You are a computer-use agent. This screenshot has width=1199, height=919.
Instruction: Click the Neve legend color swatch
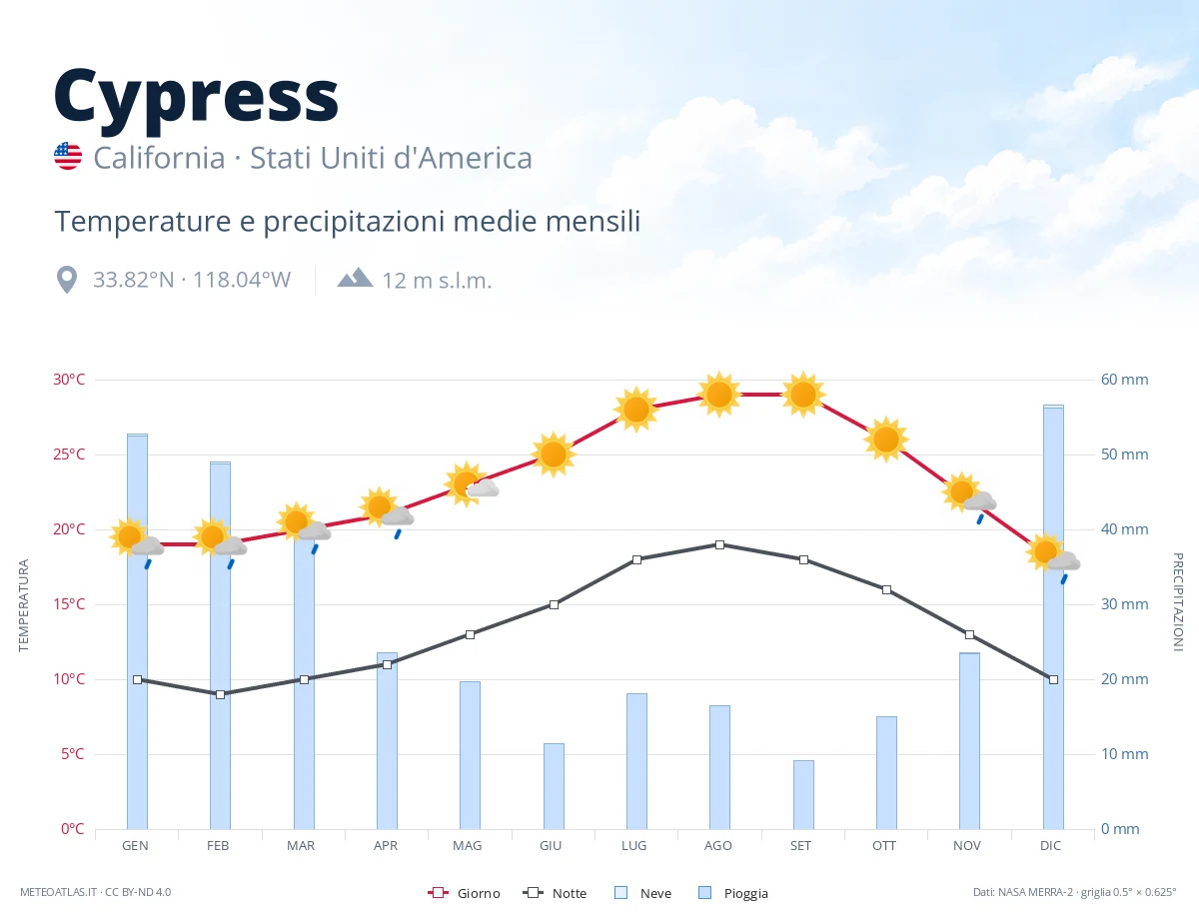click(x=620, y=893)
